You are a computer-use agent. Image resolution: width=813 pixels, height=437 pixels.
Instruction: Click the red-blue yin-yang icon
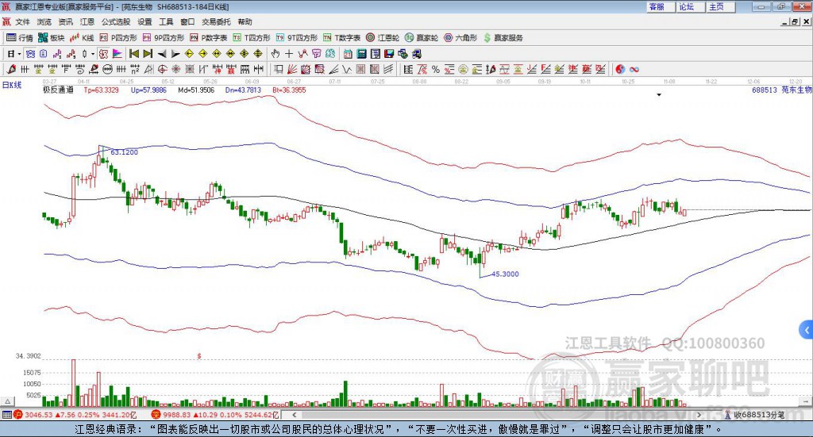pyautogui.click(x=620, y=69)
